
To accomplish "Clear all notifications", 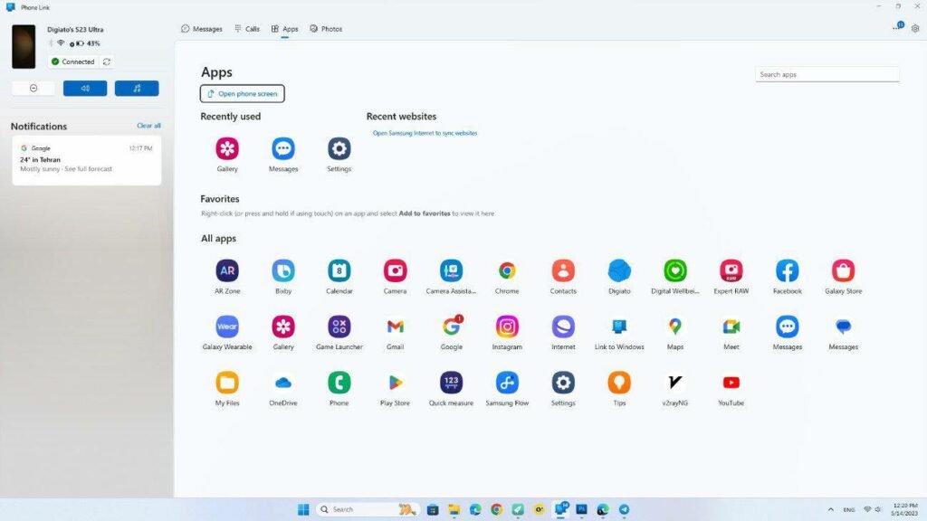I will pos(148,126).
